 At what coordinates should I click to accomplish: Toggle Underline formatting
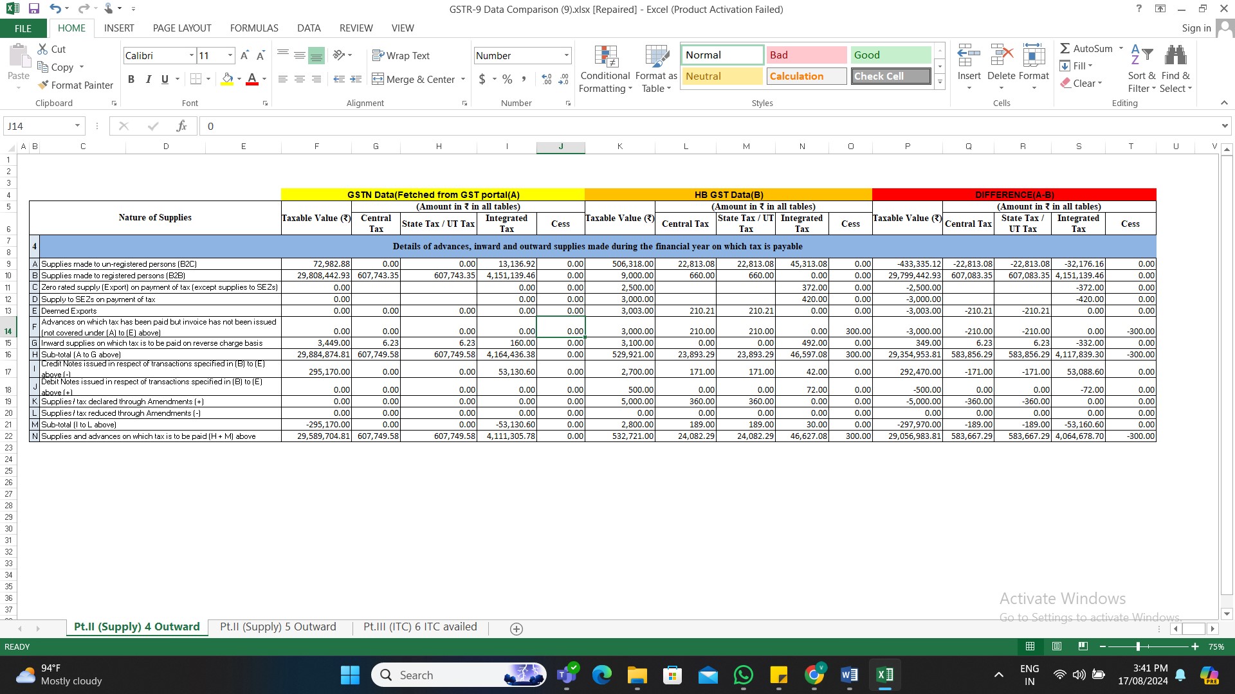click(165, 79)
